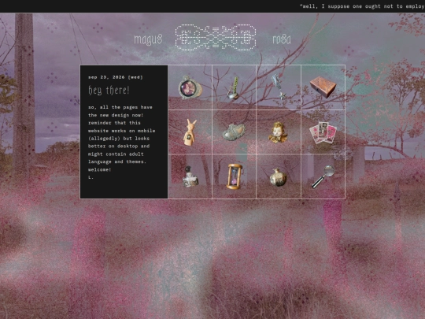425x319 pixels.
Task: Open the wooden hourglass icon
Action: 235,176
